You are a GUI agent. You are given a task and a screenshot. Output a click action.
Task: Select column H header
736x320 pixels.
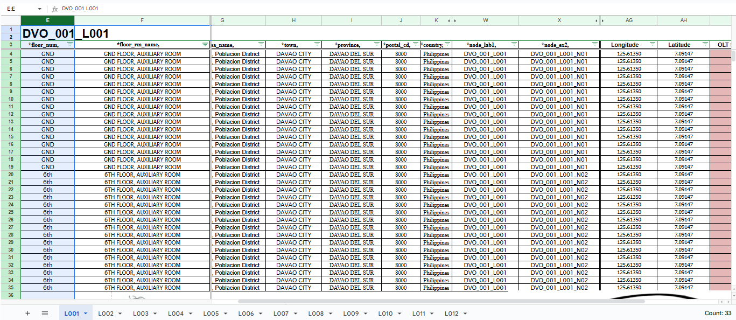[x=293, y=20]
